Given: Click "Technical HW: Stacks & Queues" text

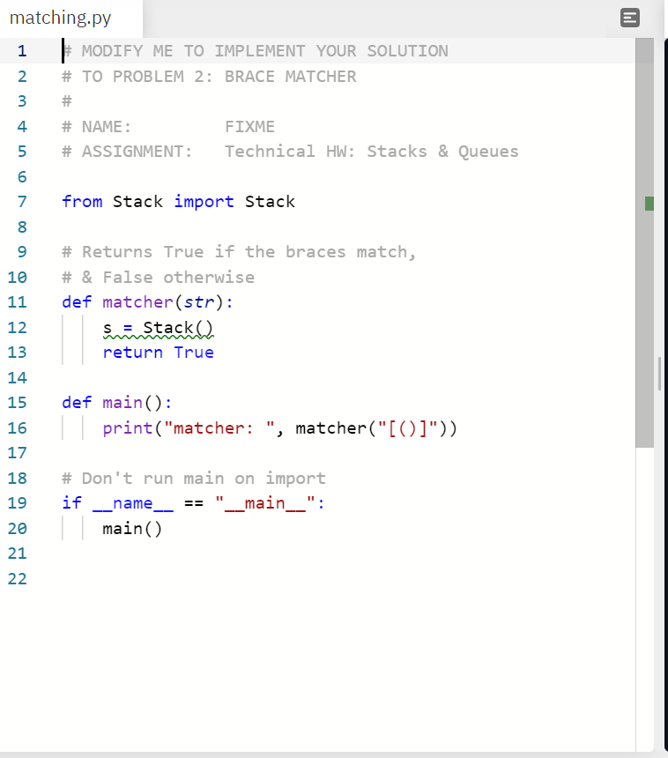Looking at the screenshot, I should [372, 152].
